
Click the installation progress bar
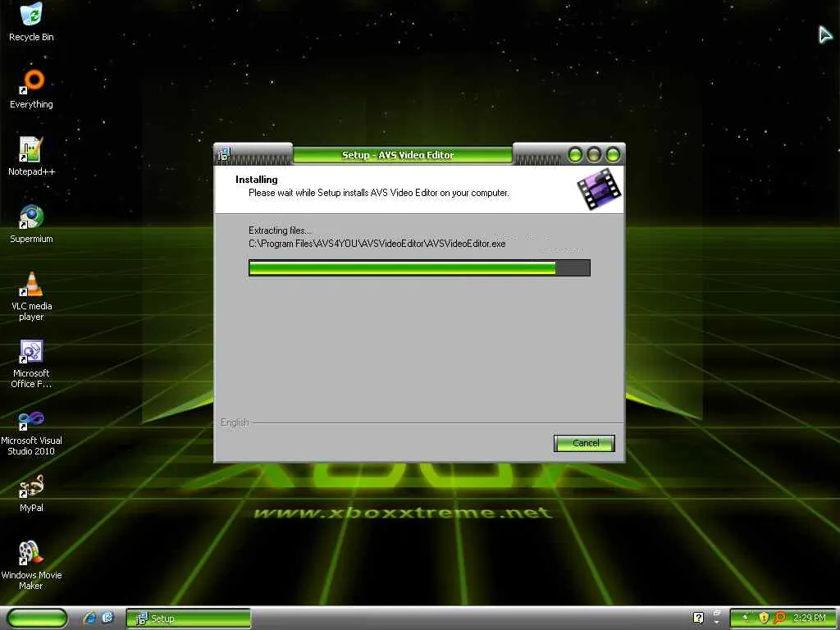[419, 268]
